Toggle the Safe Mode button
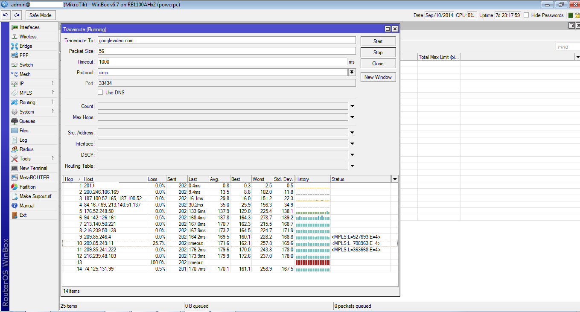 40,15
